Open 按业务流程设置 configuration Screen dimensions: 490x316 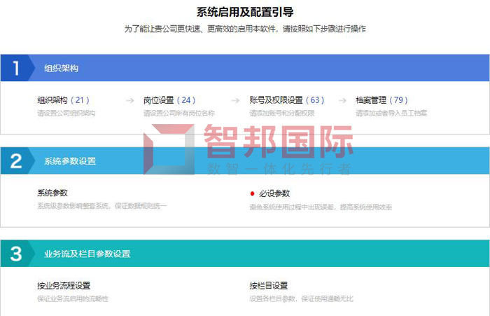(x=64, y=286)
